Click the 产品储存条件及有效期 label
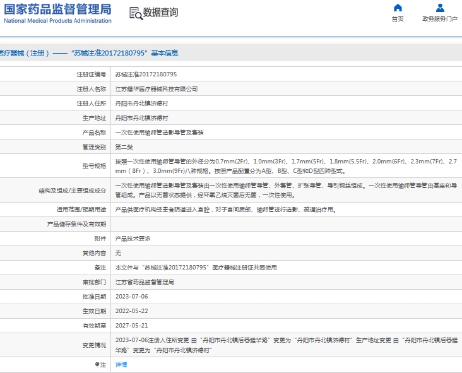 pos(76,224)
